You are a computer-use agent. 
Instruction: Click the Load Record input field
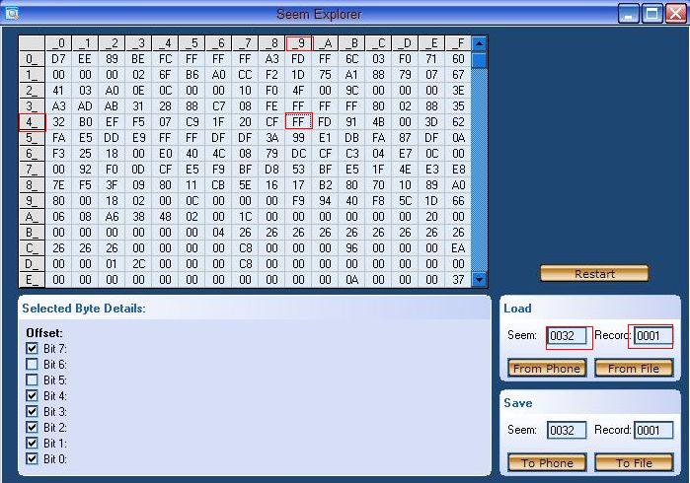653,336
